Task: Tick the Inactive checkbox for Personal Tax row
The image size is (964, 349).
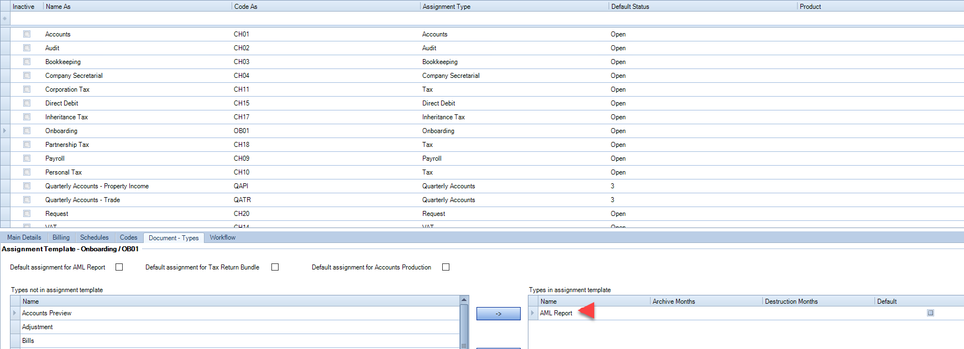Action: (27, 172)
